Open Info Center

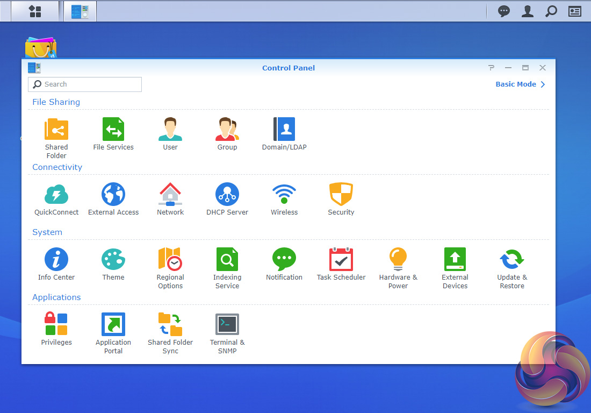click(56, 264)
